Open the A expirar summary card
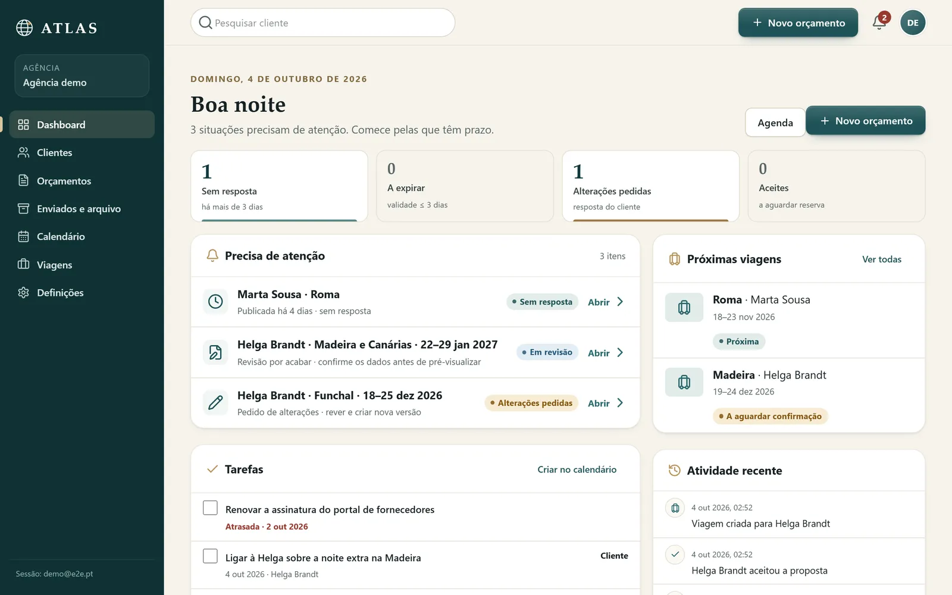 pos(465,186)
